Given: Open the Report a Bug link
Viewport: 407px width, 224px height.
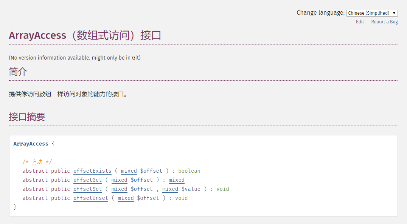Looking at the screenshot, I should click(x=384, y=22).
